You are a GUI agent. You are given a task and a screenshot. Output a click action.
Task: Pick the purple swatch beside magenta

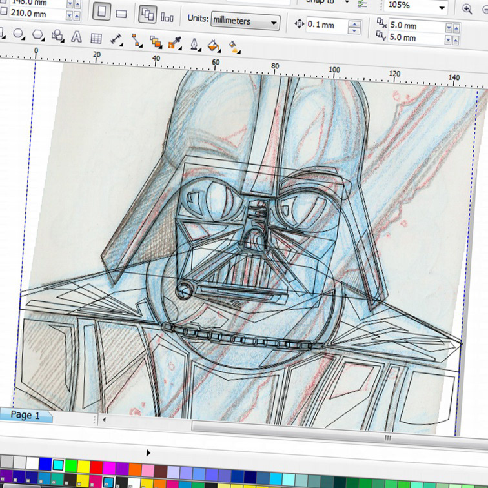122,469
